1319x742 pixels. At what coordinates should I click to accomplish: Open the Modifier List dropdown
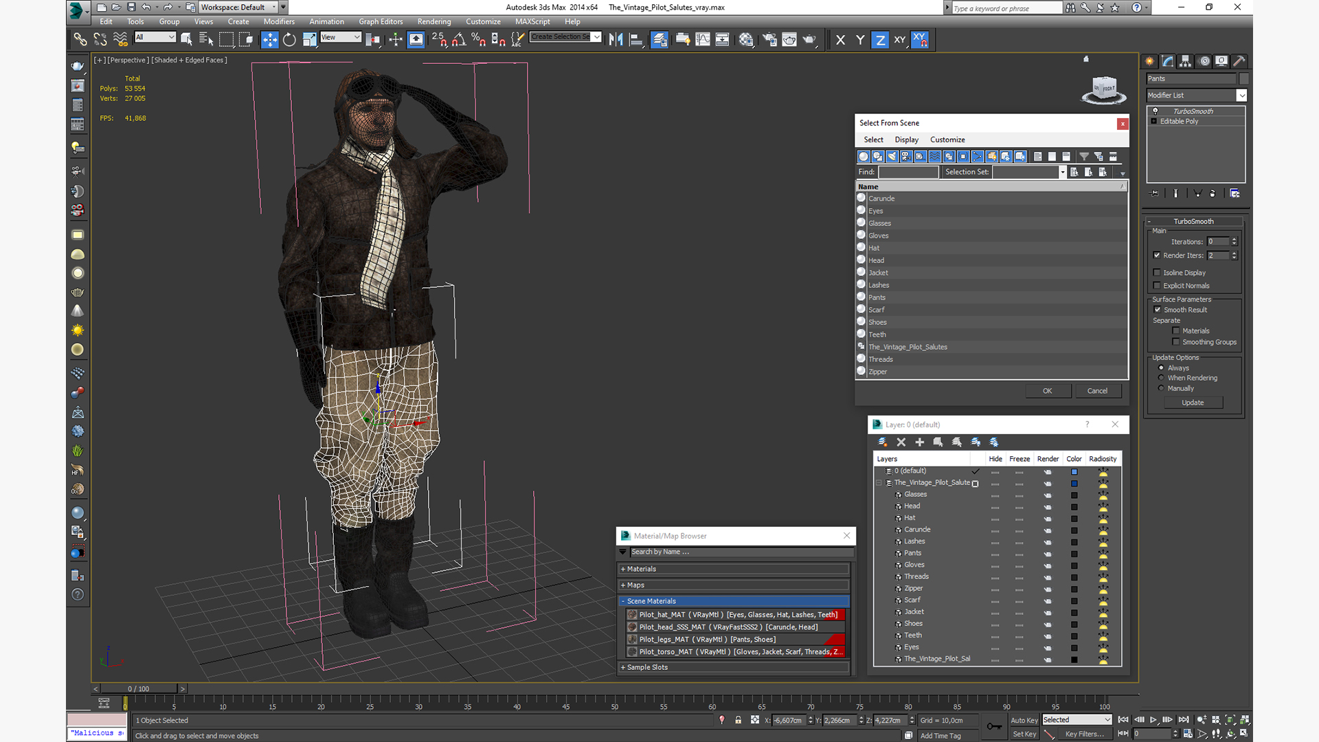coord(1197,95)
